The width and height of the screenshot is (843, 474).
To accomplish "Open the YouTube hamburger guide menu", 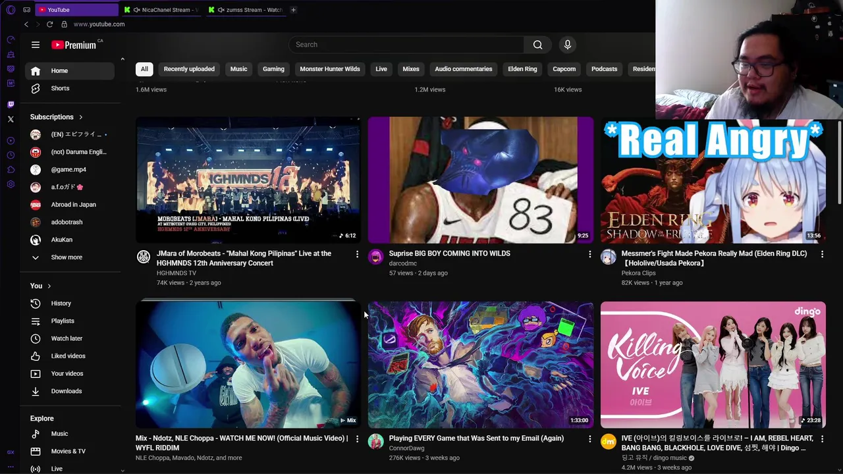I will [x=36, y=45].
